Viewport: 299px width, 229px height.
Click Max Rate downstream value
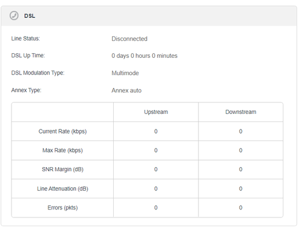[241, 150]
